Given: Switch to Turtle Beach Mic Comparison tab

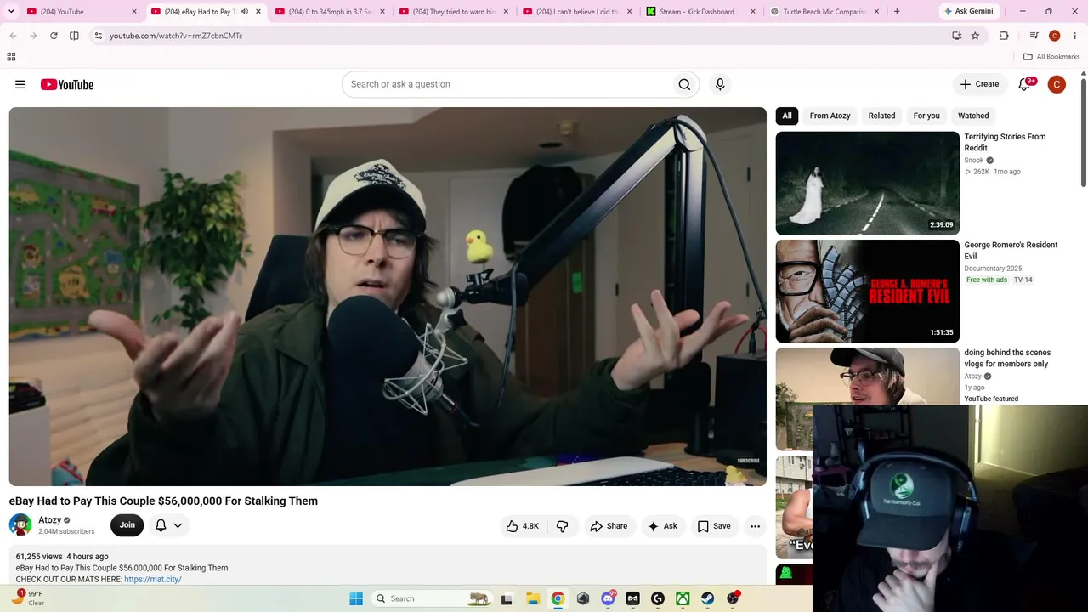Looking at the screenshot, I should (x=824, y=12).
